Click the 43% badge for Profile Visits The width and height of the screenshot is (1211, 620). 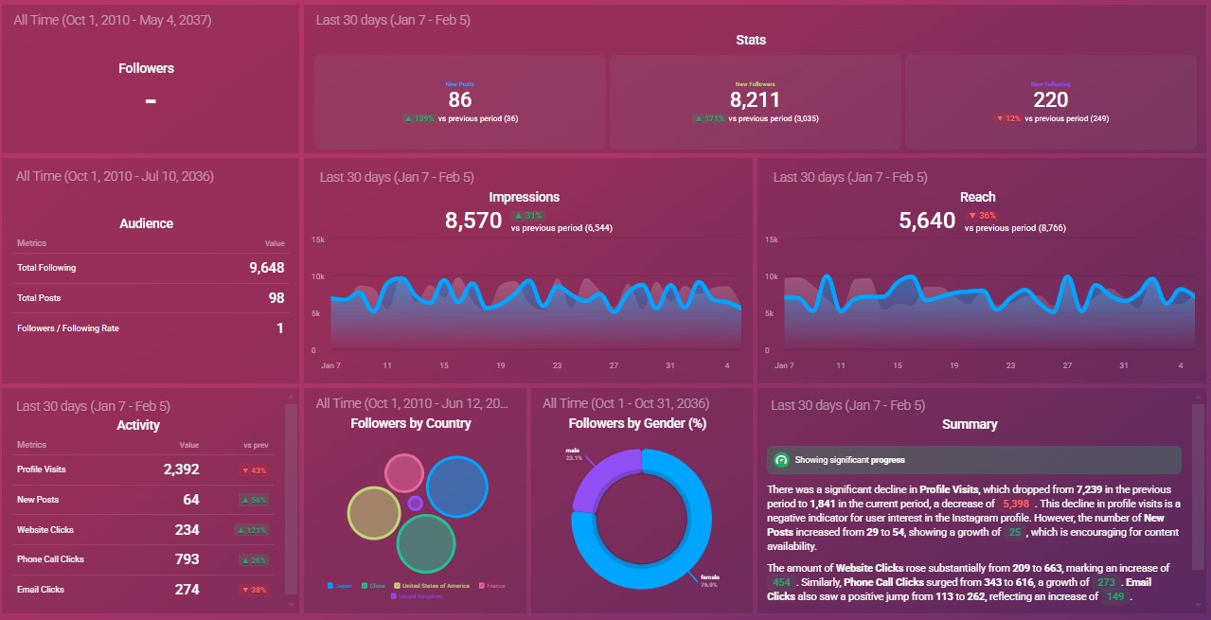[253, 470]
